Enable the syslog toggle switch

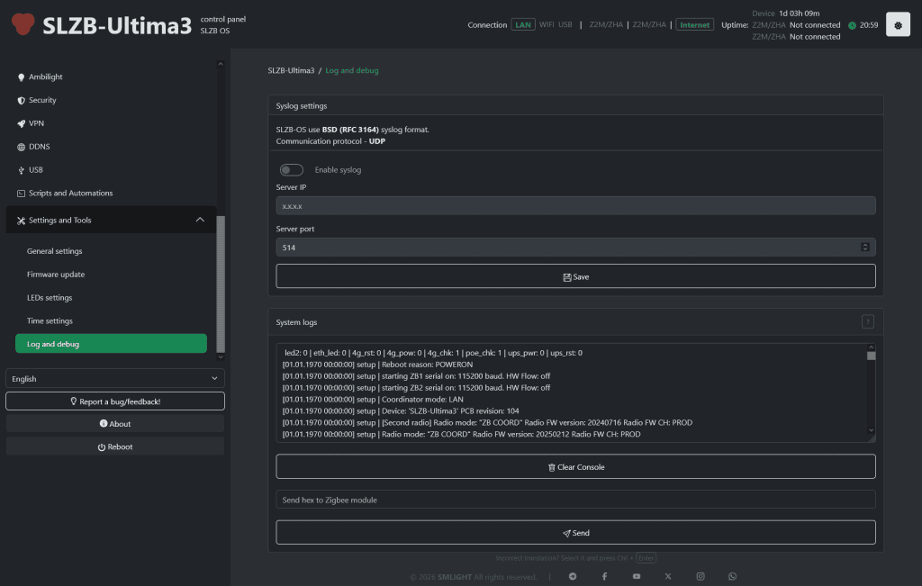pyautogui.click(x=291, y=169)
